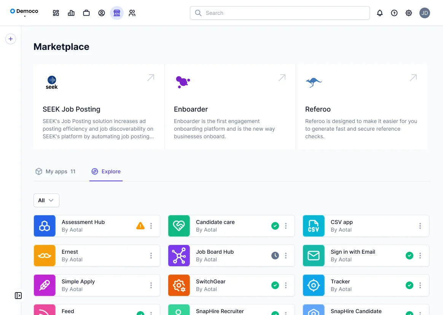Screen dimensions: 443x315
Task: Click the briefcase jobs icon
Action: tap(86, 13)
